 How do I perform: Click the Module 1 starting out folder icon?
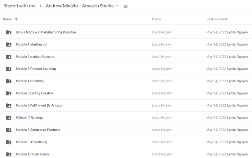point(8,44)
